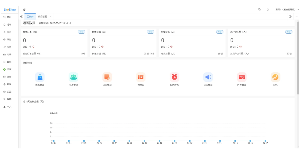Click the double-right-arrow tab scroll icon
The width and height of the screenshot is (299, 149).
coord(290,17)
